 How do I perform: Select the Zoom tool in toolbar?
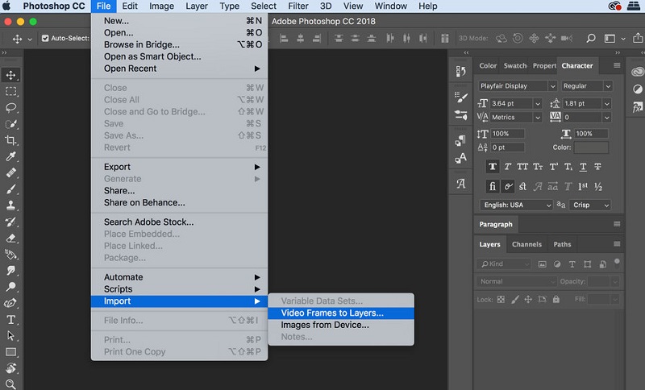pyautogui.click(x=11, y=384)
